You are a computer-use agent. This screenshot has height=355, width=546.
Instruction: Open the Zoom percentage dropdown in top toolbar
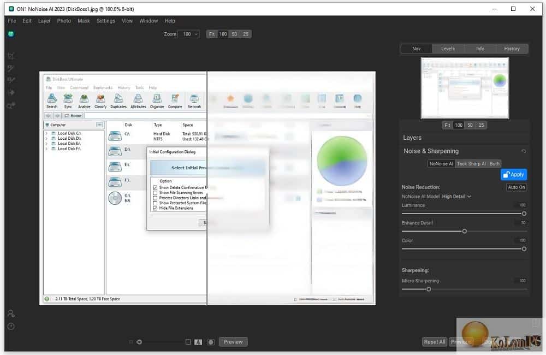pyautogui.click(x=188, y=34)
